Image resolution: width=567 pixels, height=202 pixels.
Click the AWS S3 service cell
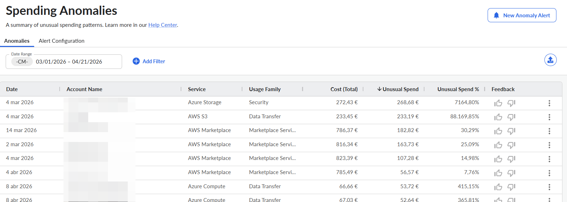coord(198,117)
